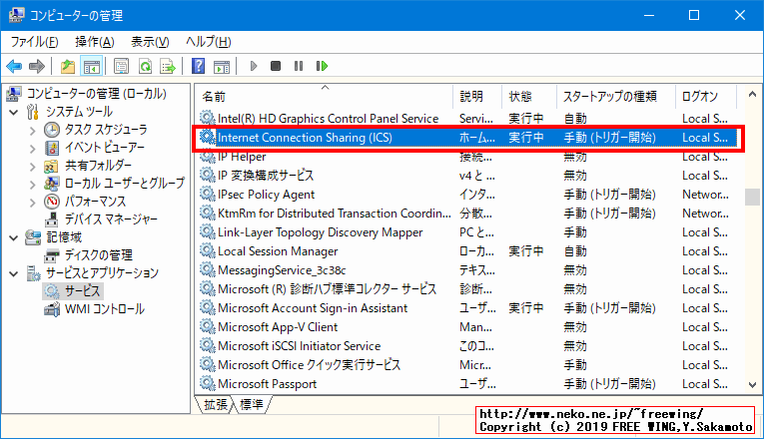
Task: Select イベント ビューアー in the tree
Action: [104, 148]
